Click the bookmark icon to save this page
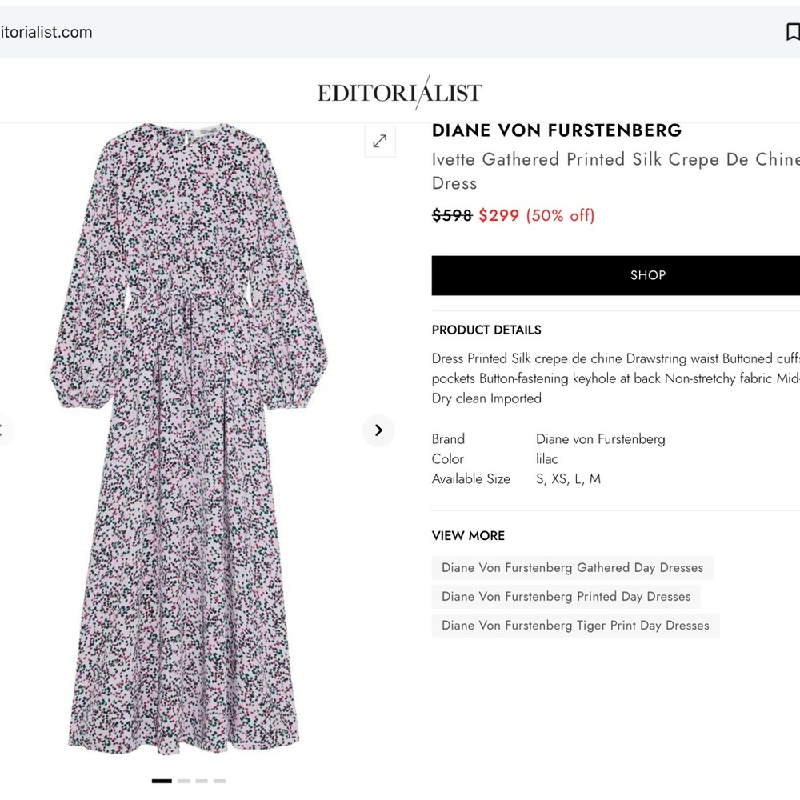 (x=792, y=32)
